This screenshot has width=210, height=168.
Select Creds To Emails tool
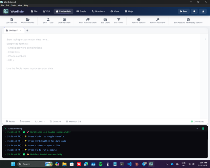[64, 21]
